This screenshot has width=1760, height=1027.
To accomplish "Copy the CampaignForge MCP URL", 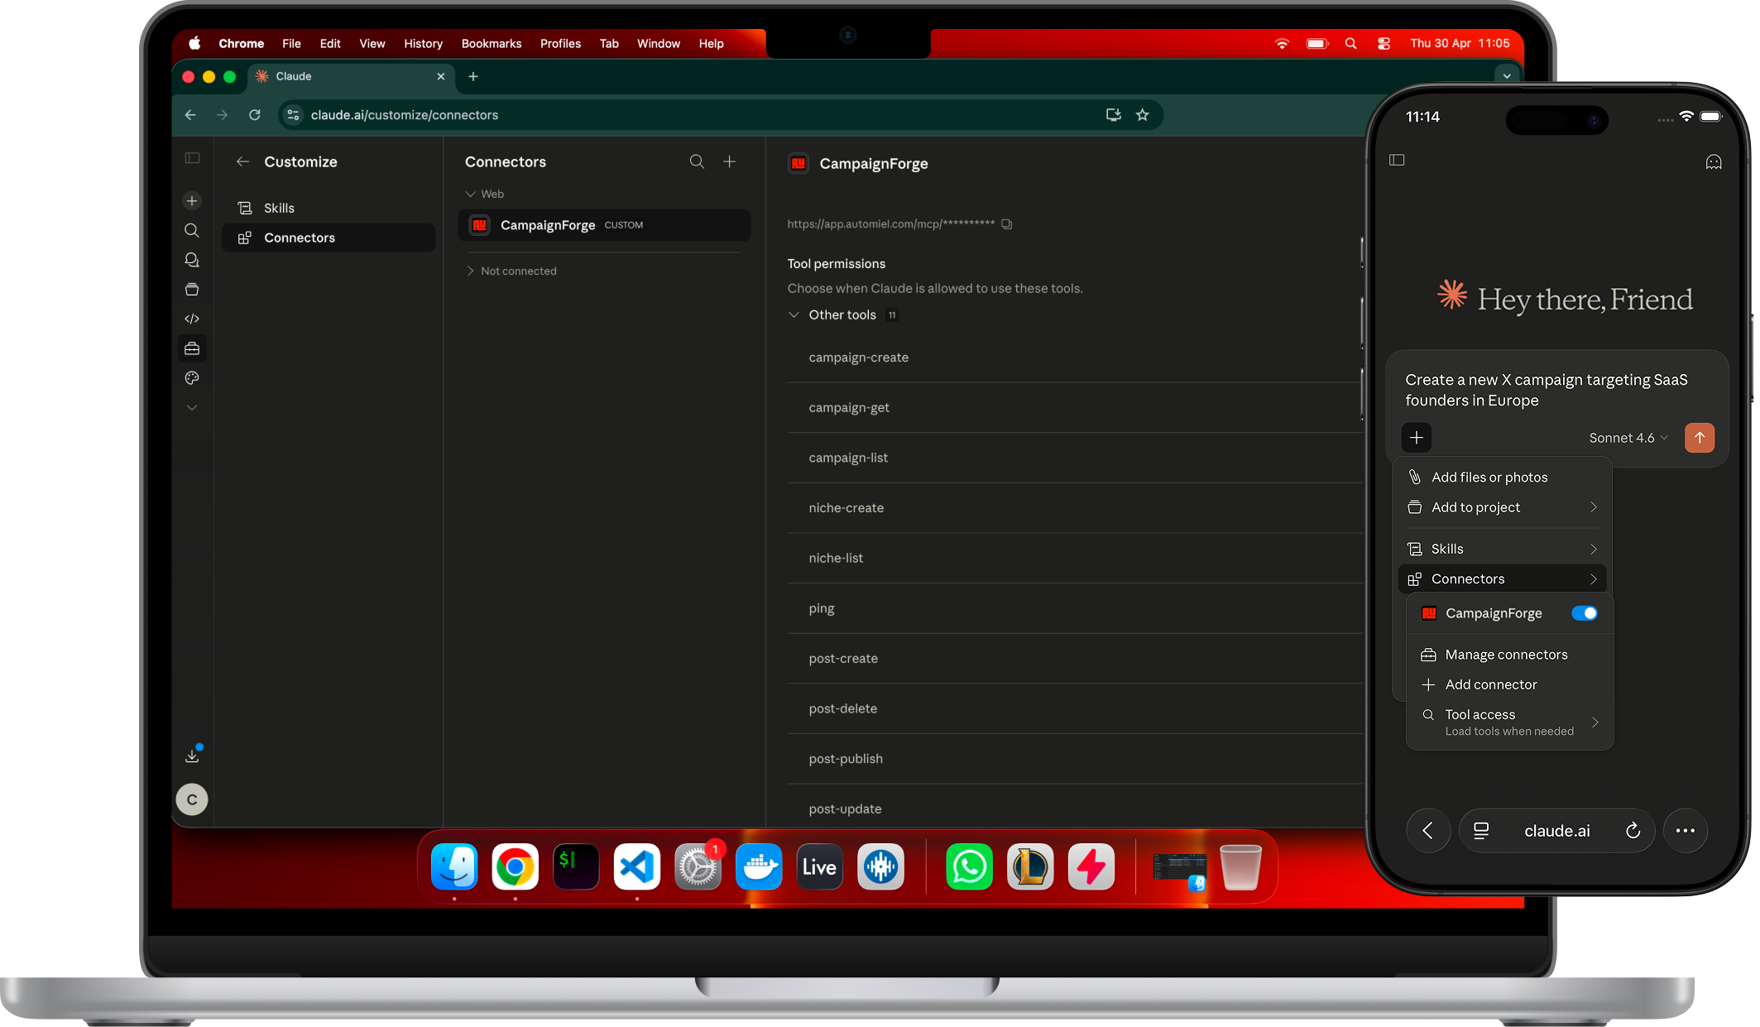I will (x=1007, y=224).
